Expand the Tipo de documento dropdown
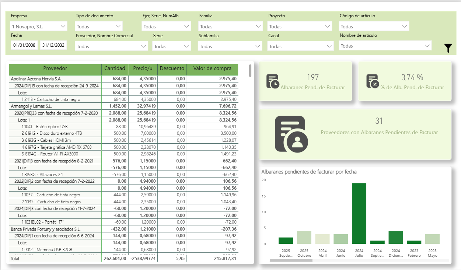 click(x=99, y=27)
